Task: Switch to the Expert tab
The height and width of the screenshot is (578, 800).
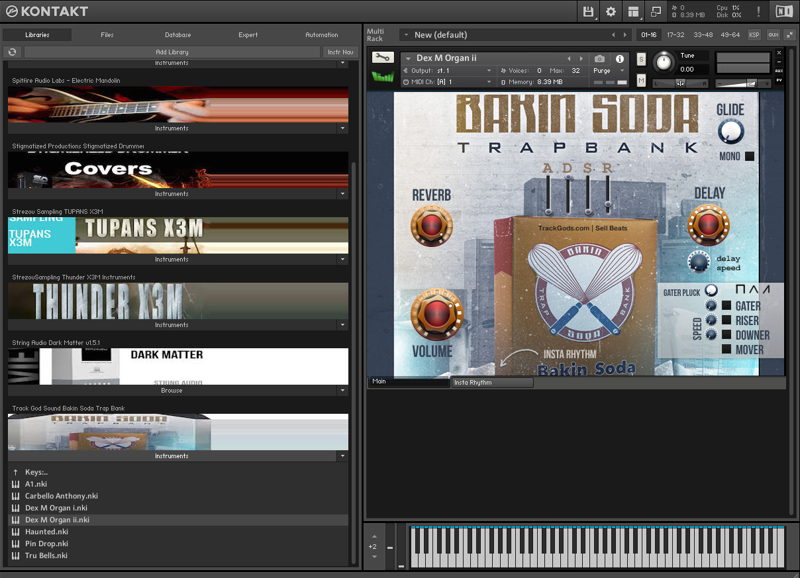Action: (x=248, y=35)
